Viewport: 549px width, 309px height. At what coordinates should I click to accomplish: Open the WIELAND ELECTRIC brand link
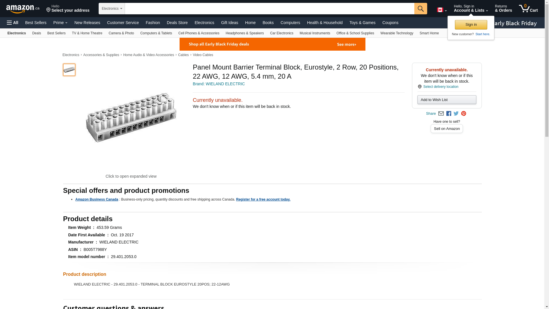pyautogui.click(x=218, y=84)
